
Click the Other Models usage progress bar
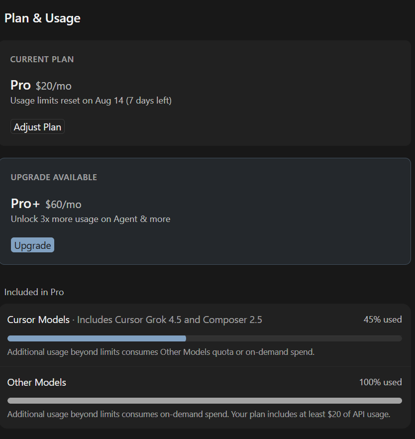205,401
